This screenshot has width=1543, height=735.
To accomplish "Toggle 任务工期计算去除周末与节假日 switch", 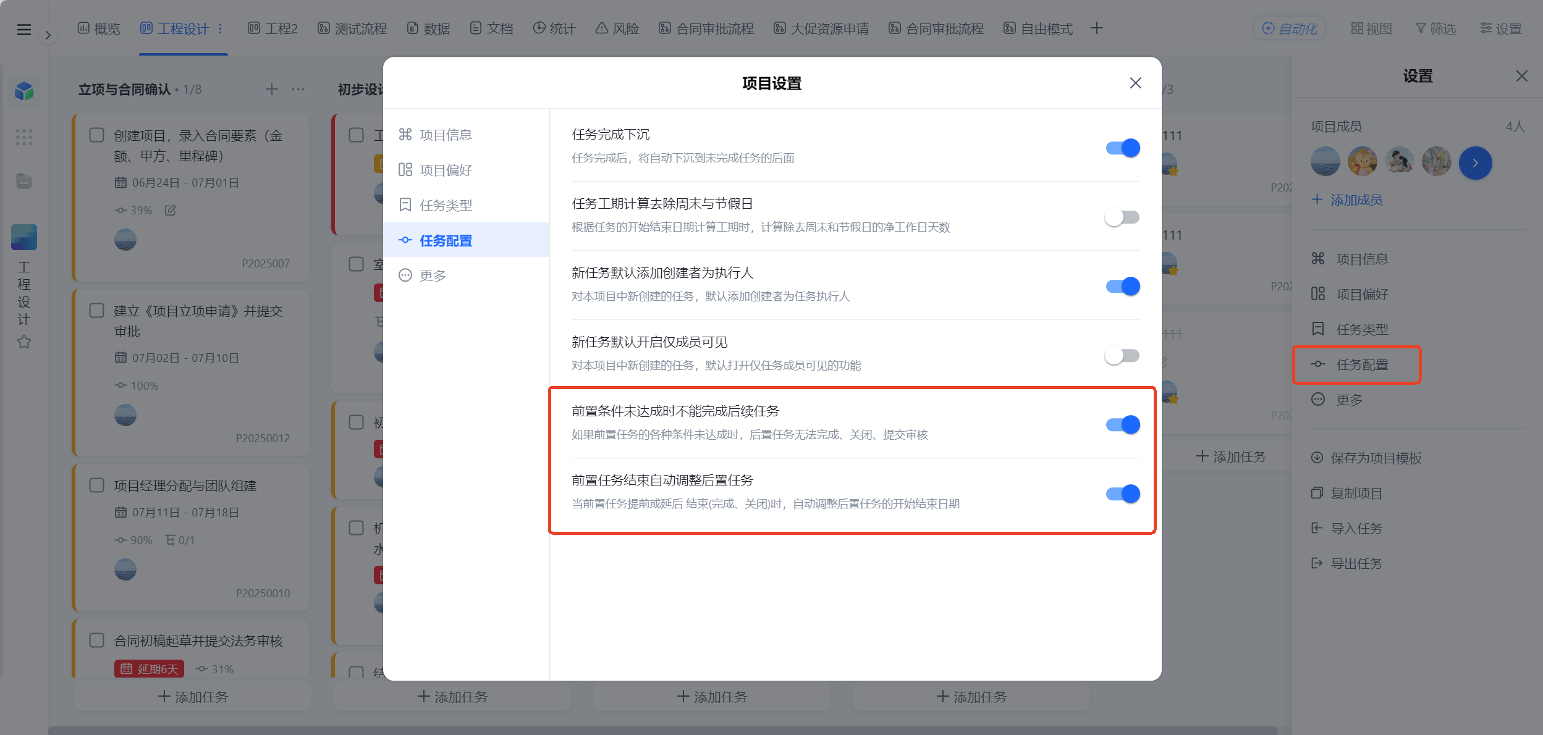I will 1122,217.
